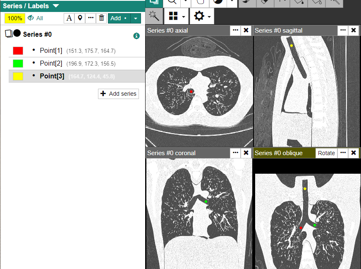Collapse the Series / Labels panel header
The image size is (361, 269).
point(56,6)
